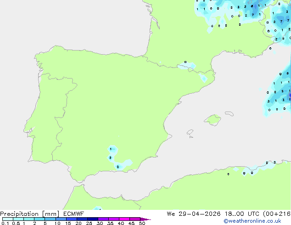
Task: Click the over-50 mm arrow tip
Action: pyautogui.click(x=145, y=219)
